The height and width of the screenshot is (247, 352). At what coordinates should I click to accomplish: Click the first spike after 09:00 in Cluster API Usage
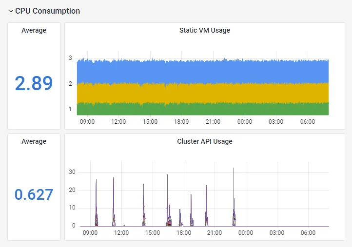tap(97, 203)
